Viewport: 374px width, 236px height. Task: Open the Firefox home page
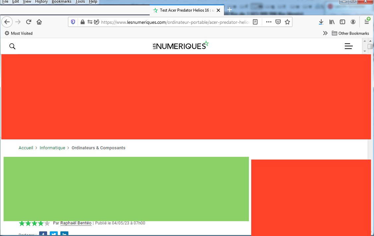tap(39, 22)
